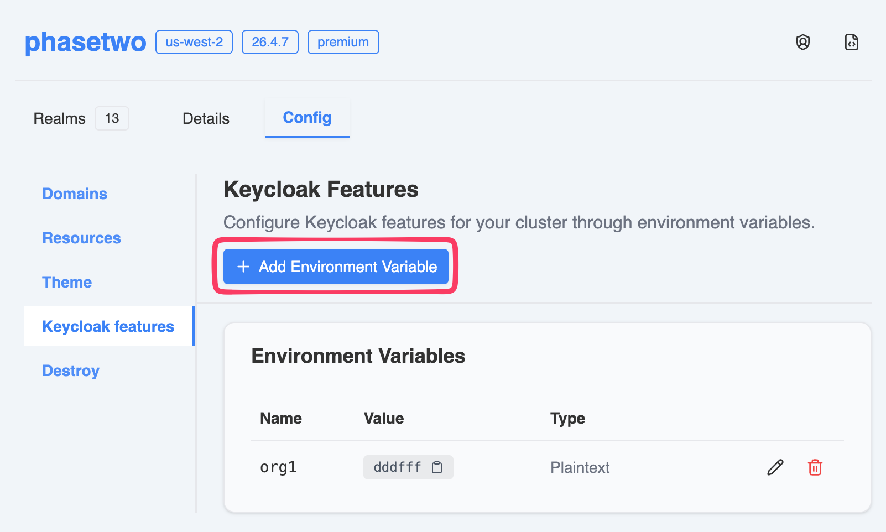Delete the org1 variable via trash icon
This screenshot has width=886, height=532.
click(815, 467)
